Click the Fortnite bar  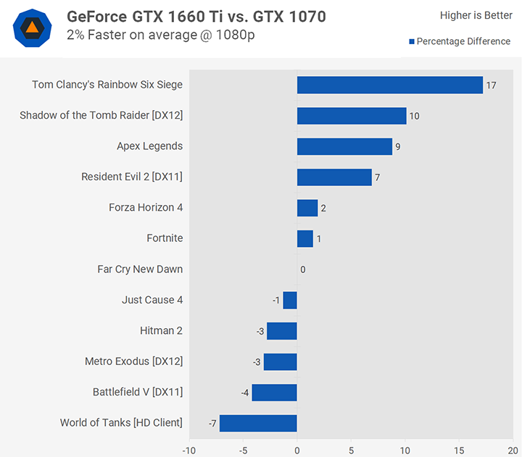(x=305, y=239)
